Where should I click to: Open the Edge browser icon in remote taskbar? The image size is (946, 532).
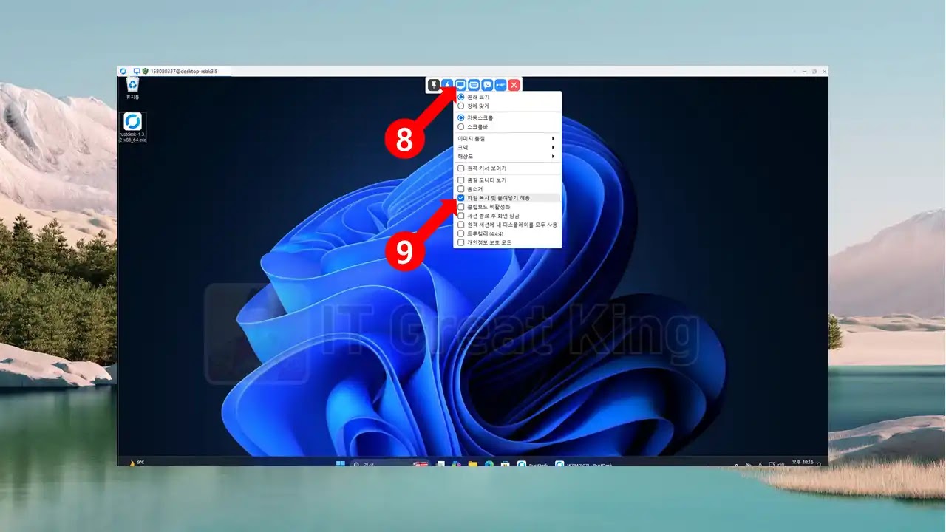pyautogui.click(x=489, y=464)
